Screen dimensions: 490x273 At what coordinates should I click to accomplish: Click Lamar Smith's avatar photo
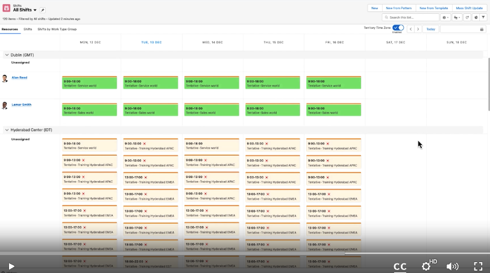coord(5,106)
